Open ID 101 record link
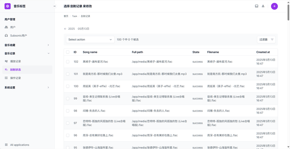290x149 pixels. pos(76,74)
